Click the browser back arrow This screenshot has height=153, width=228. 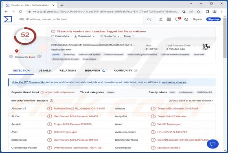pos(6,11)
